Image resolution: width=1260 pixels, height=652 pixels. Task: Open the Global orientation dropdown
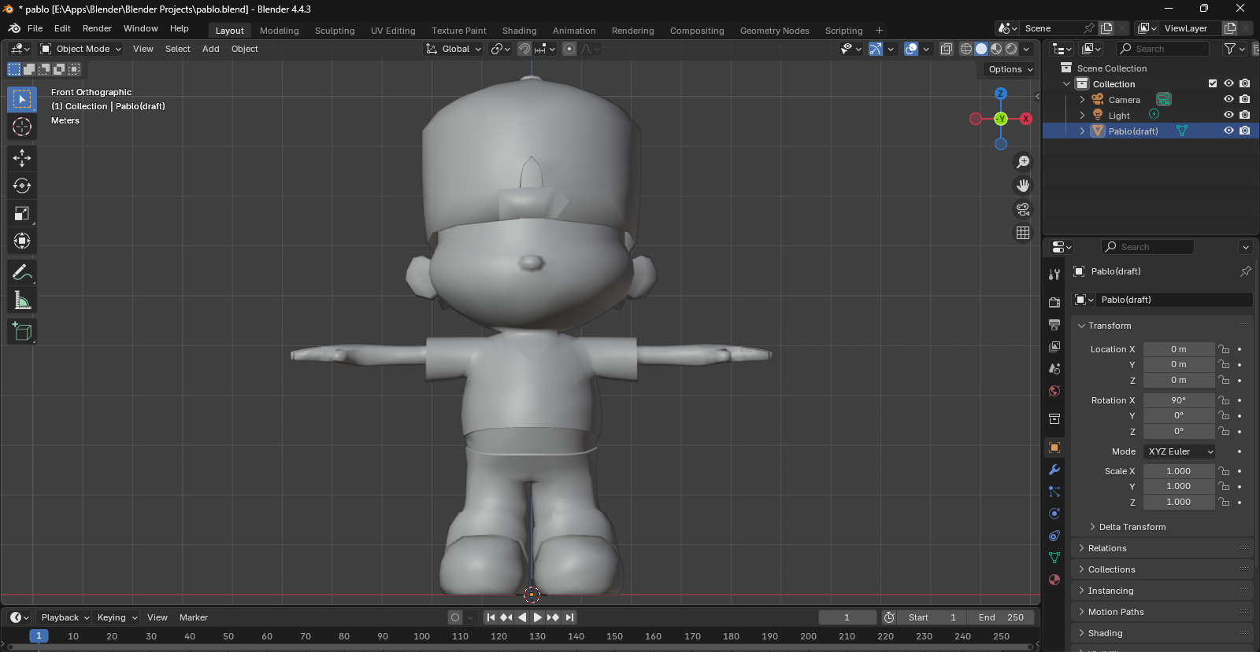tap(454, 49)
